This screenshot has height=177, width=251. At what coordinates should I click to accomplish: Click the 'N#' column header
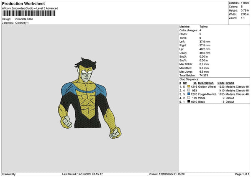click(185, 83)
